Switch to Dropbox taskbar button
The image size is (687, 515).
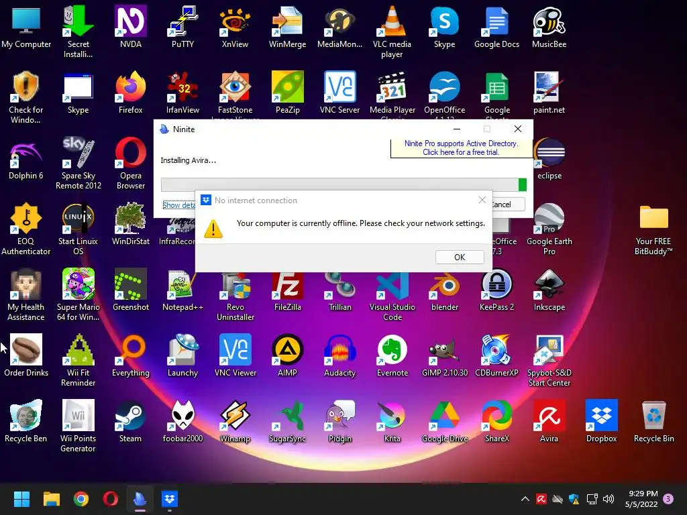coord(170,499)
